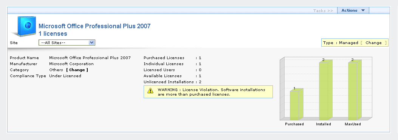Click the MaxUsed bar in chart
Screen dimensions: 398x140
[x=355, y=90]
